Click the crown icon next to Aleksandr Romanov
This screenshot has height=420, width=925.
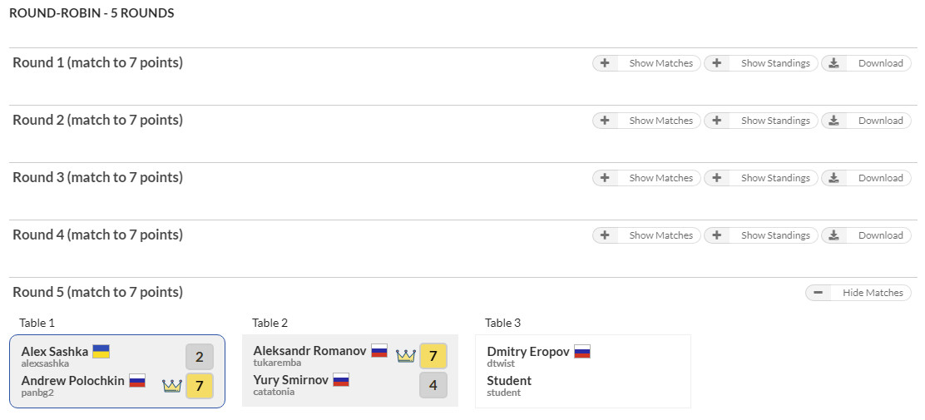[406, 355]
